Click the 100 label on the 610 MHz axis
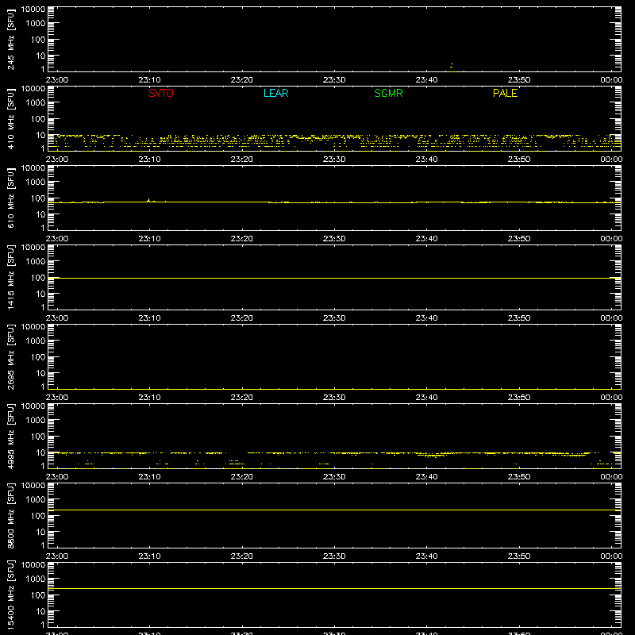635x635 pixels. (x=38, y=198)
